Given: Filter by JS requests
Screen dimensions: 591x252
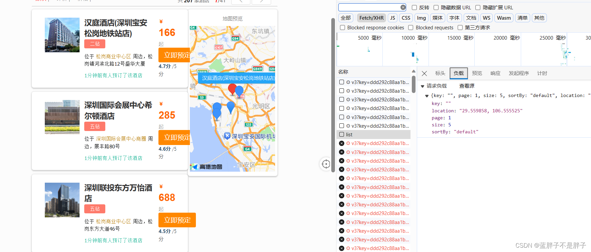Looking at the screenshot, I should click(x=393, y=18).
